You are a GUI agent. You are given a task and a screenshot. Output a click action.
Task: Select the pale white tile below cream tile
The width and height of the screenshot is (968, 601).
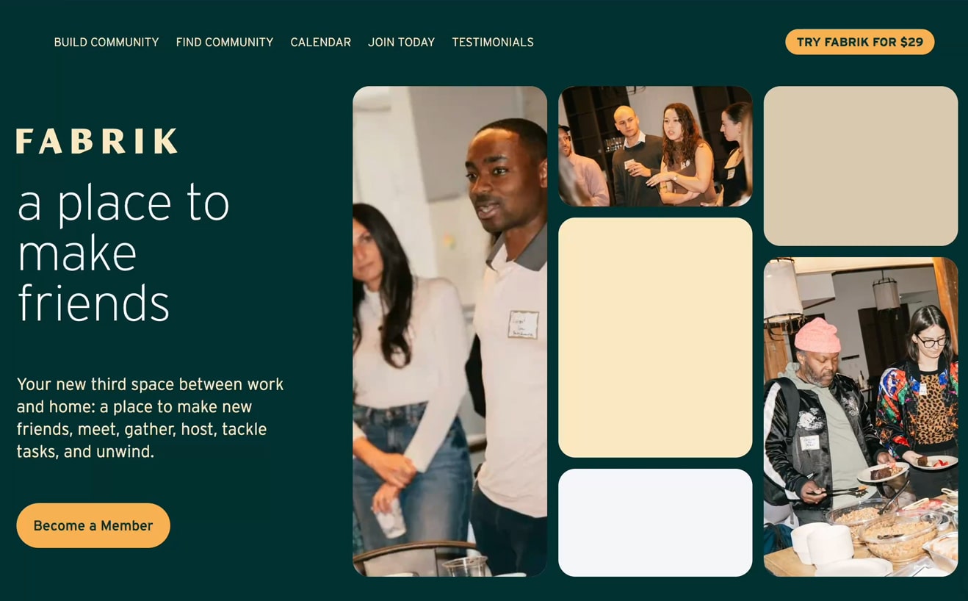point(655,522)
